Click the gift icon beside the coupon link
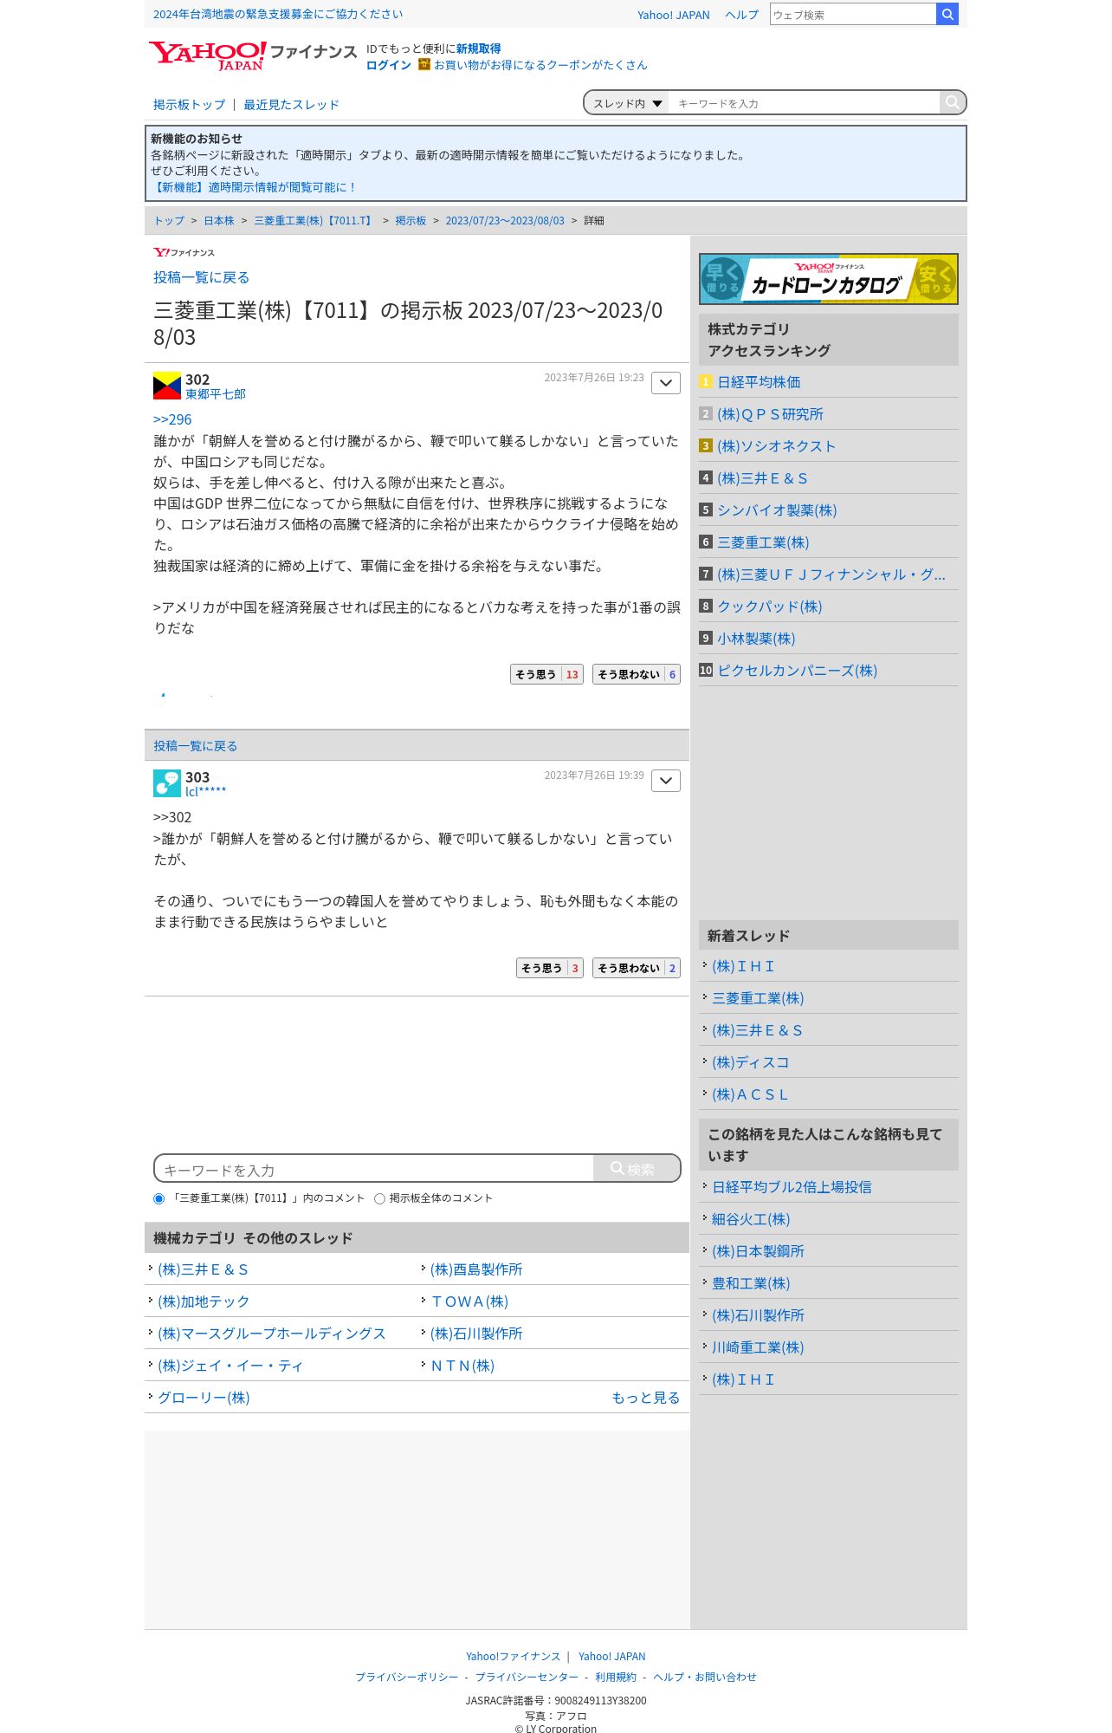 coord(424,64)
